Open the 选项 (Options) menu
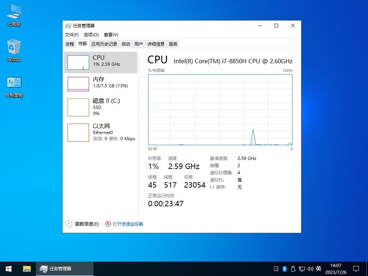368x276 pixels. 91,34
